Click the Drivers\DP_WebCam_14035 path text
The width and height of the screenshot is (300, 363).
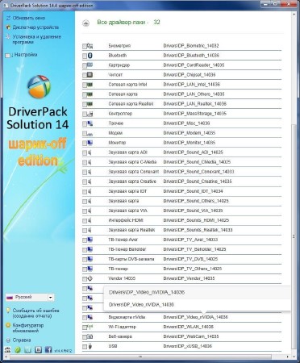click(x=191, y=336)
